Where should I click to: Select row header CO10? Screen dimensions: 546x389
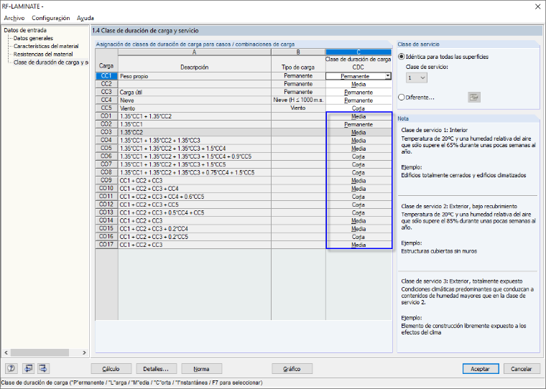click(x=106, y=188)
